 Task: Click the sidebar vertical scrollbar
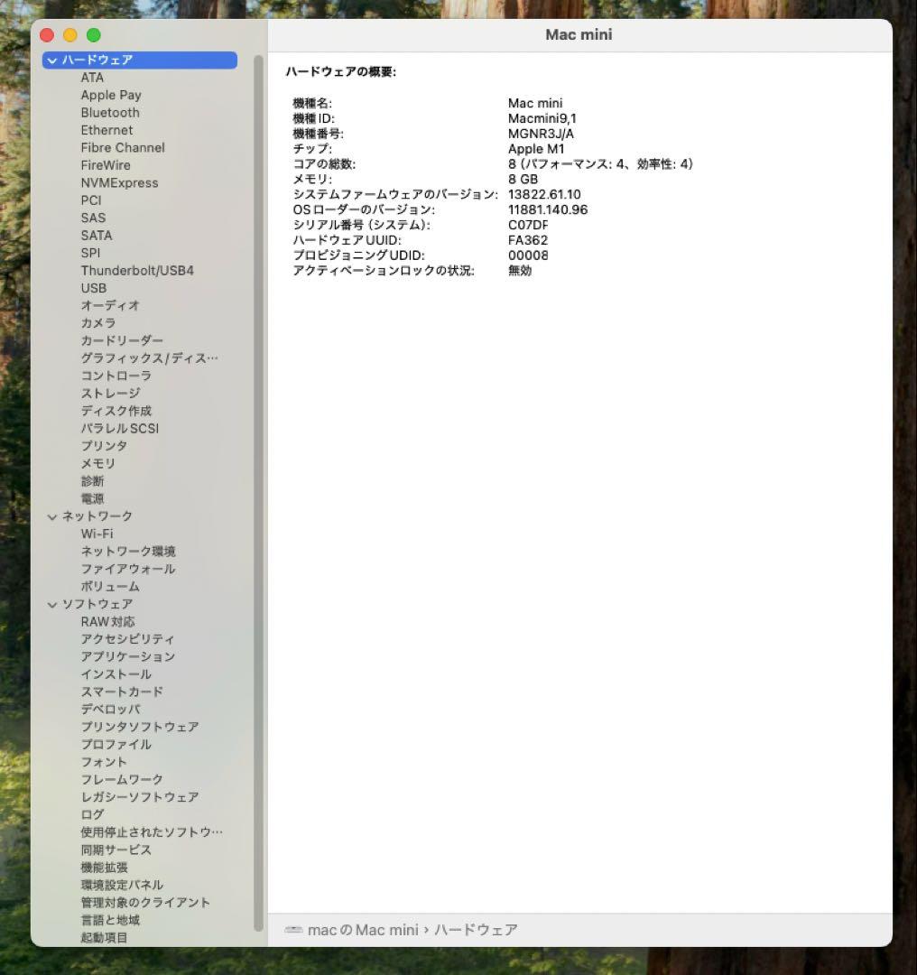click(x=259, y=493)
